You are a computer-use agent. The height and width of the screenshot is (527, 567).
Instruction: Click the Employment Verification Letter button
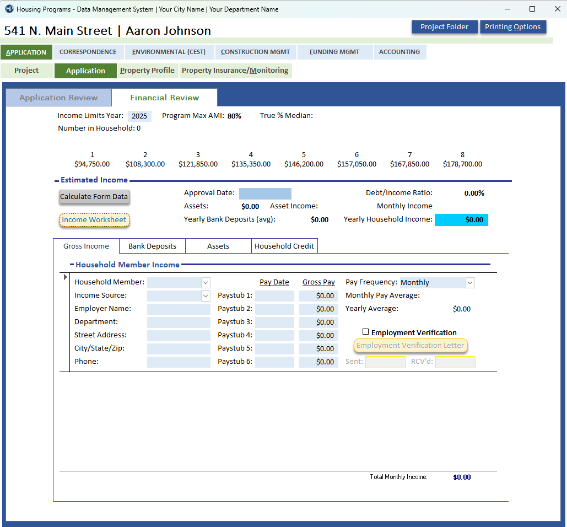click(x=411, y=346)
